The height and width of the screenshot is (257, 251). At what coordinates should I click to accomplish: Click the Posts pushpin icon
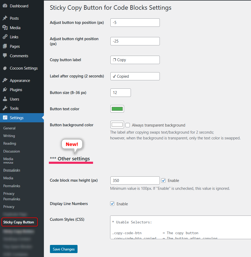tap(5, 18)
